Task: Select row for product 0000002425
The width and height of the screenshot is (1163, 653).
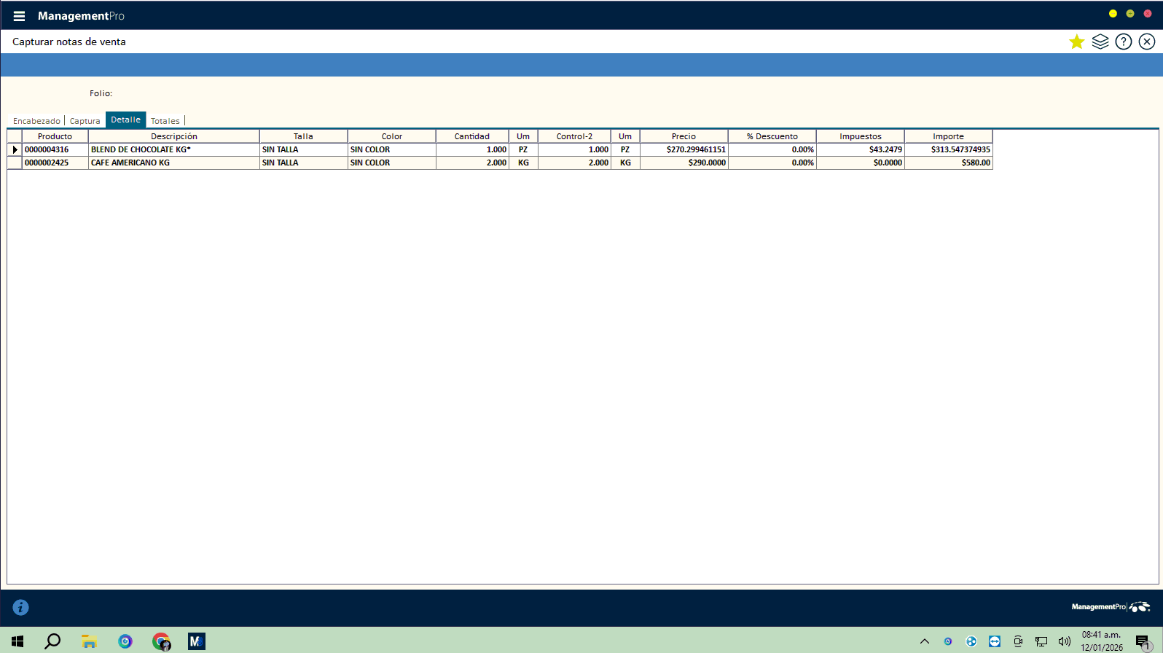Action: pyautogui.click(x=15, y=163)
